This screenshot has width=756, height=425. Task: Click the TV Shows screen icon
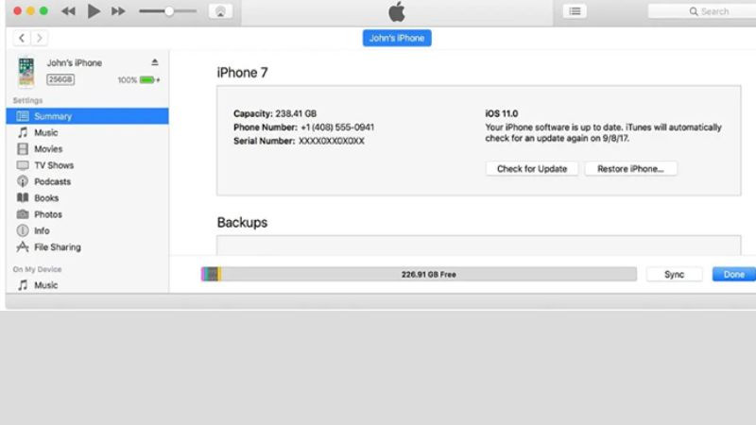tap(23, 165)
